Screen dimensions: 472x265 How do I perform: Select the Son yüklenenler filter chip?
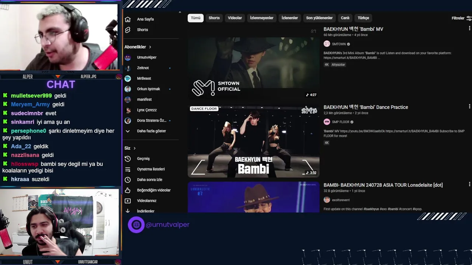point(319,18)
